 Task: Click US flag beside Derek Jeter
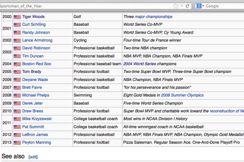(x=17, y=103)
